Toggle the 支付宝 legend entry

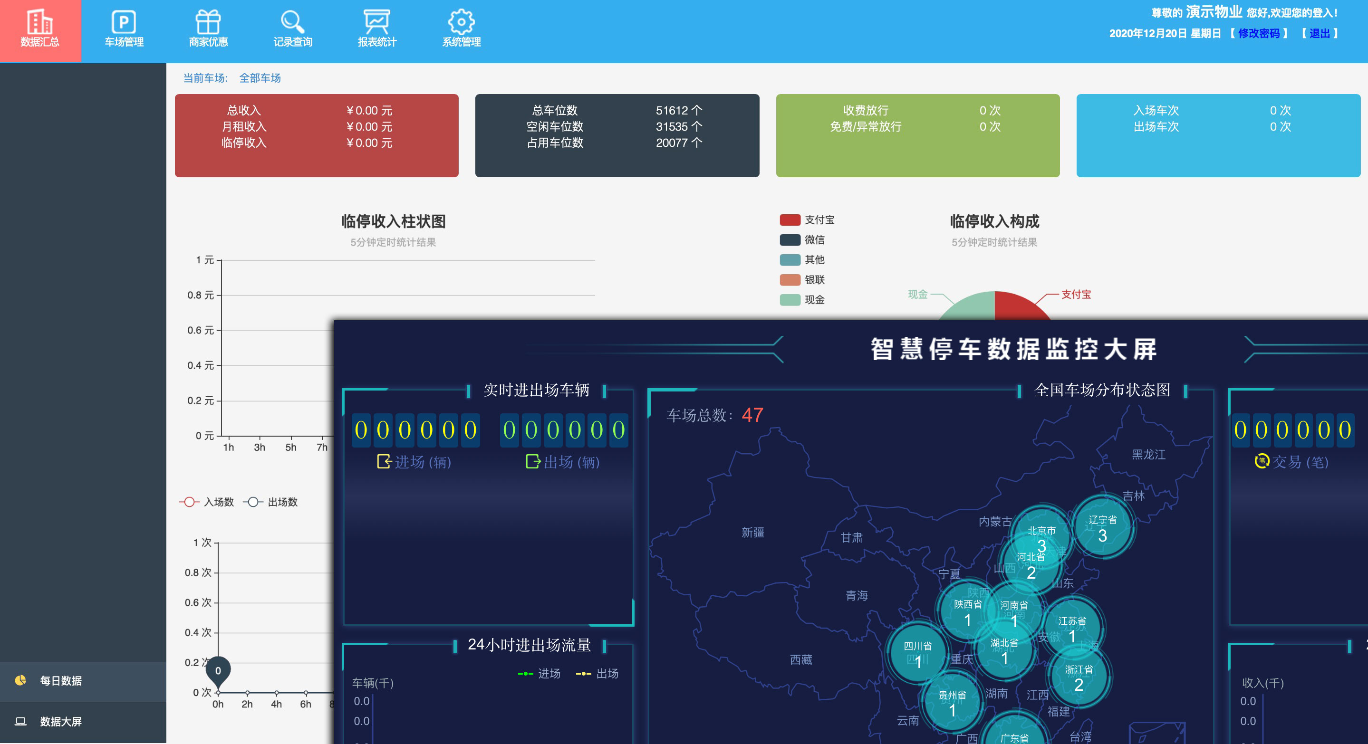coord(806,219)
